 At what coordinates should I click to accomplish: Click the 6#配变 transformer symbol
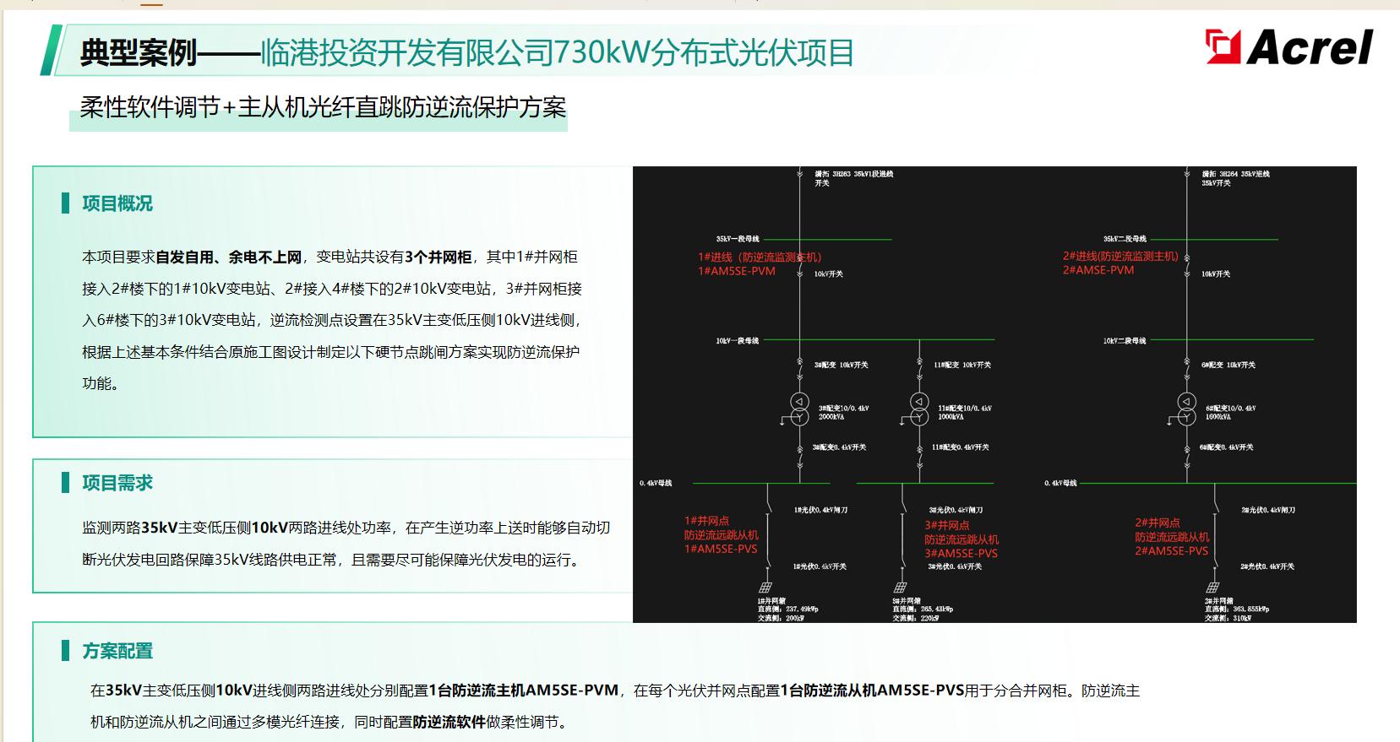click(1187, 409)
